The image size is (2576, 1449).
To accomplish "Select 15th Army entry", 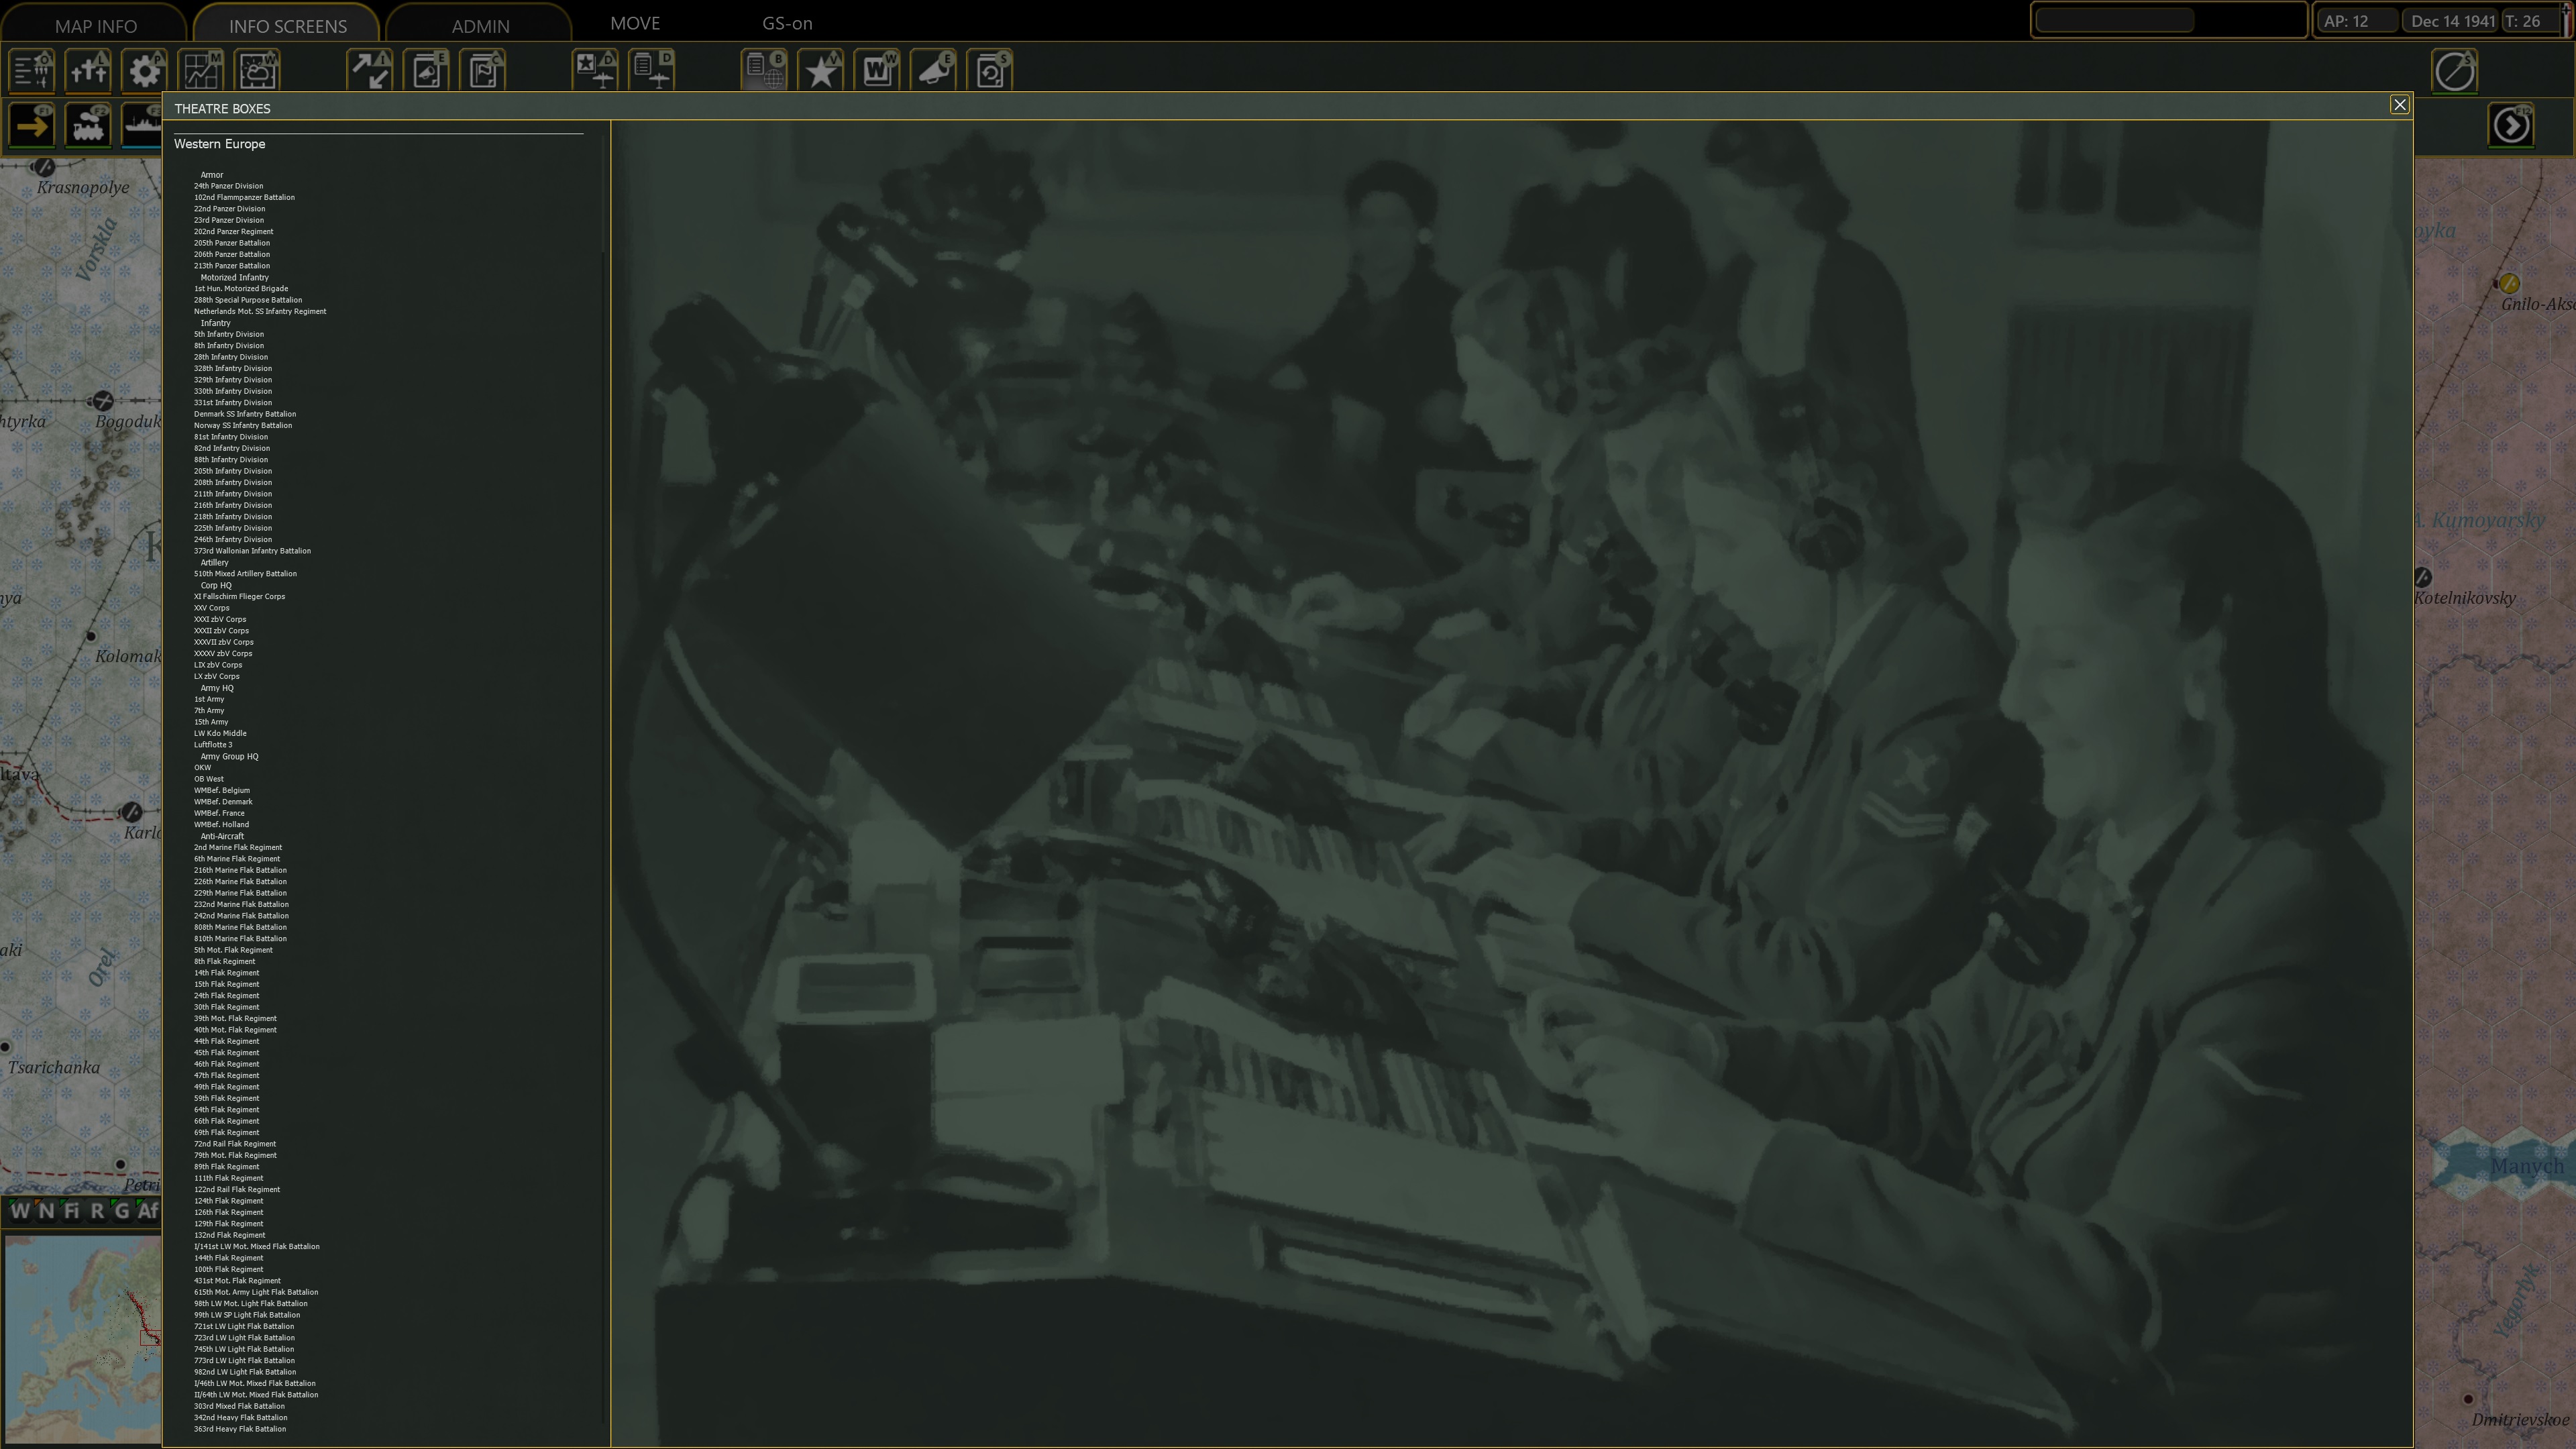I will pos(211,722).
